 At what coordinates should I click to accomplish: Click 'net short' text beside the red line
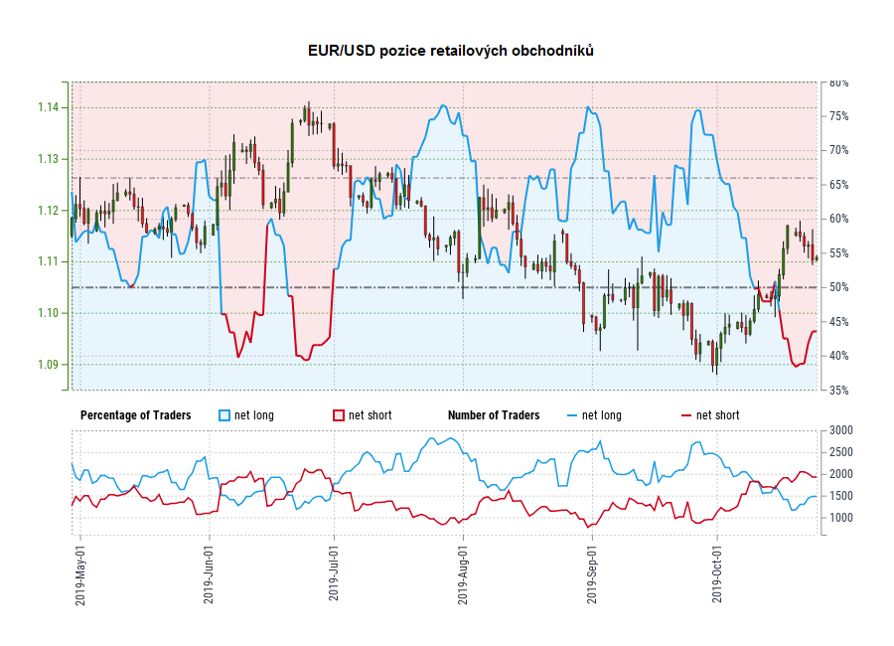(x=718, y=415)
